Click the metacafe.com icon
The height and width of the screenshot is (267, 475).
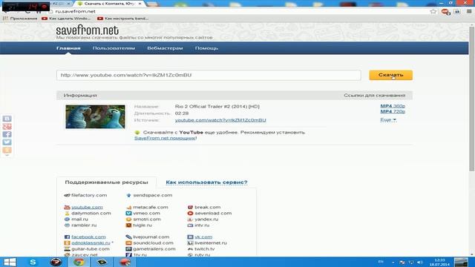coord(128,208)
